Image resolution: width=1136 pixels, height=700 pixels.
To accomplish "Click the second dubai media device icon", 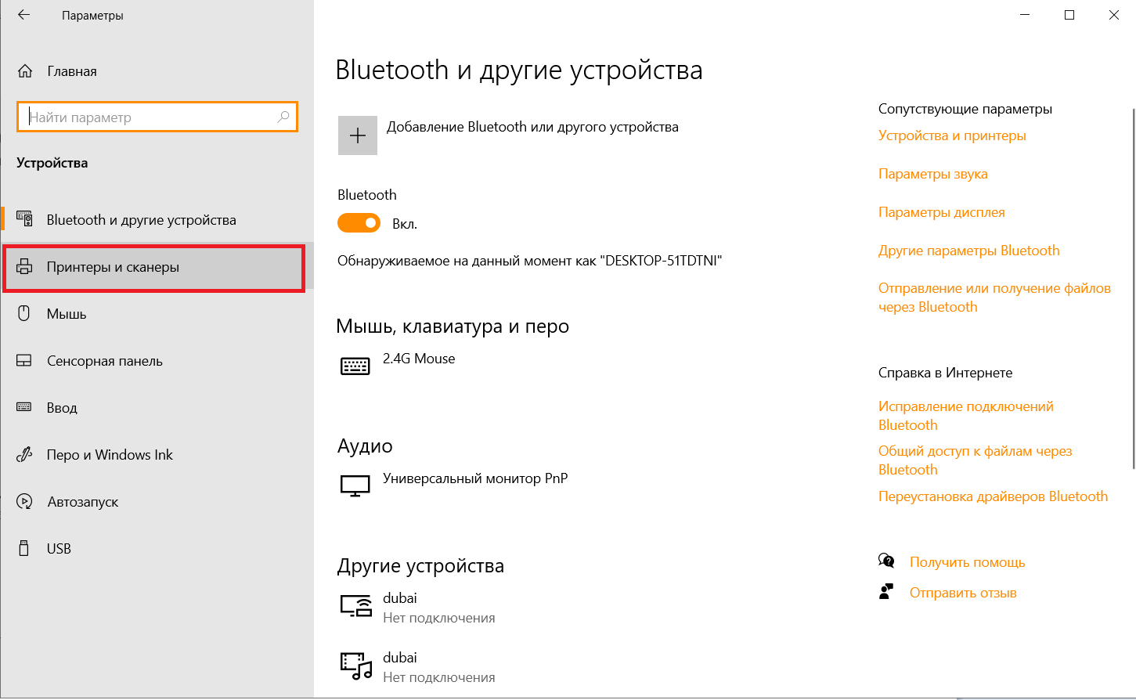I will [x=355, y=666].
